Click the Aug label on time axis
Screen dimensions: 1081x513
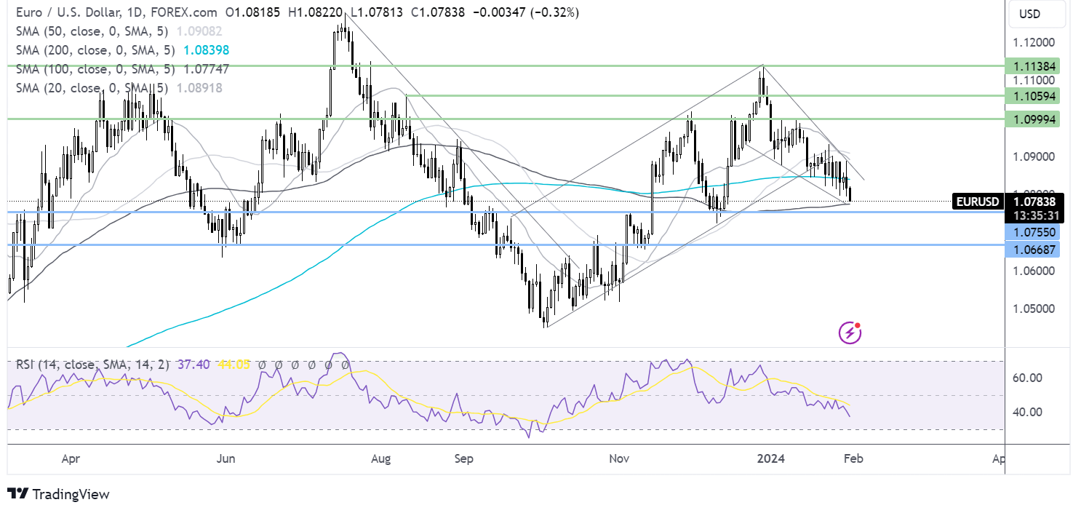tap(380, 458)
